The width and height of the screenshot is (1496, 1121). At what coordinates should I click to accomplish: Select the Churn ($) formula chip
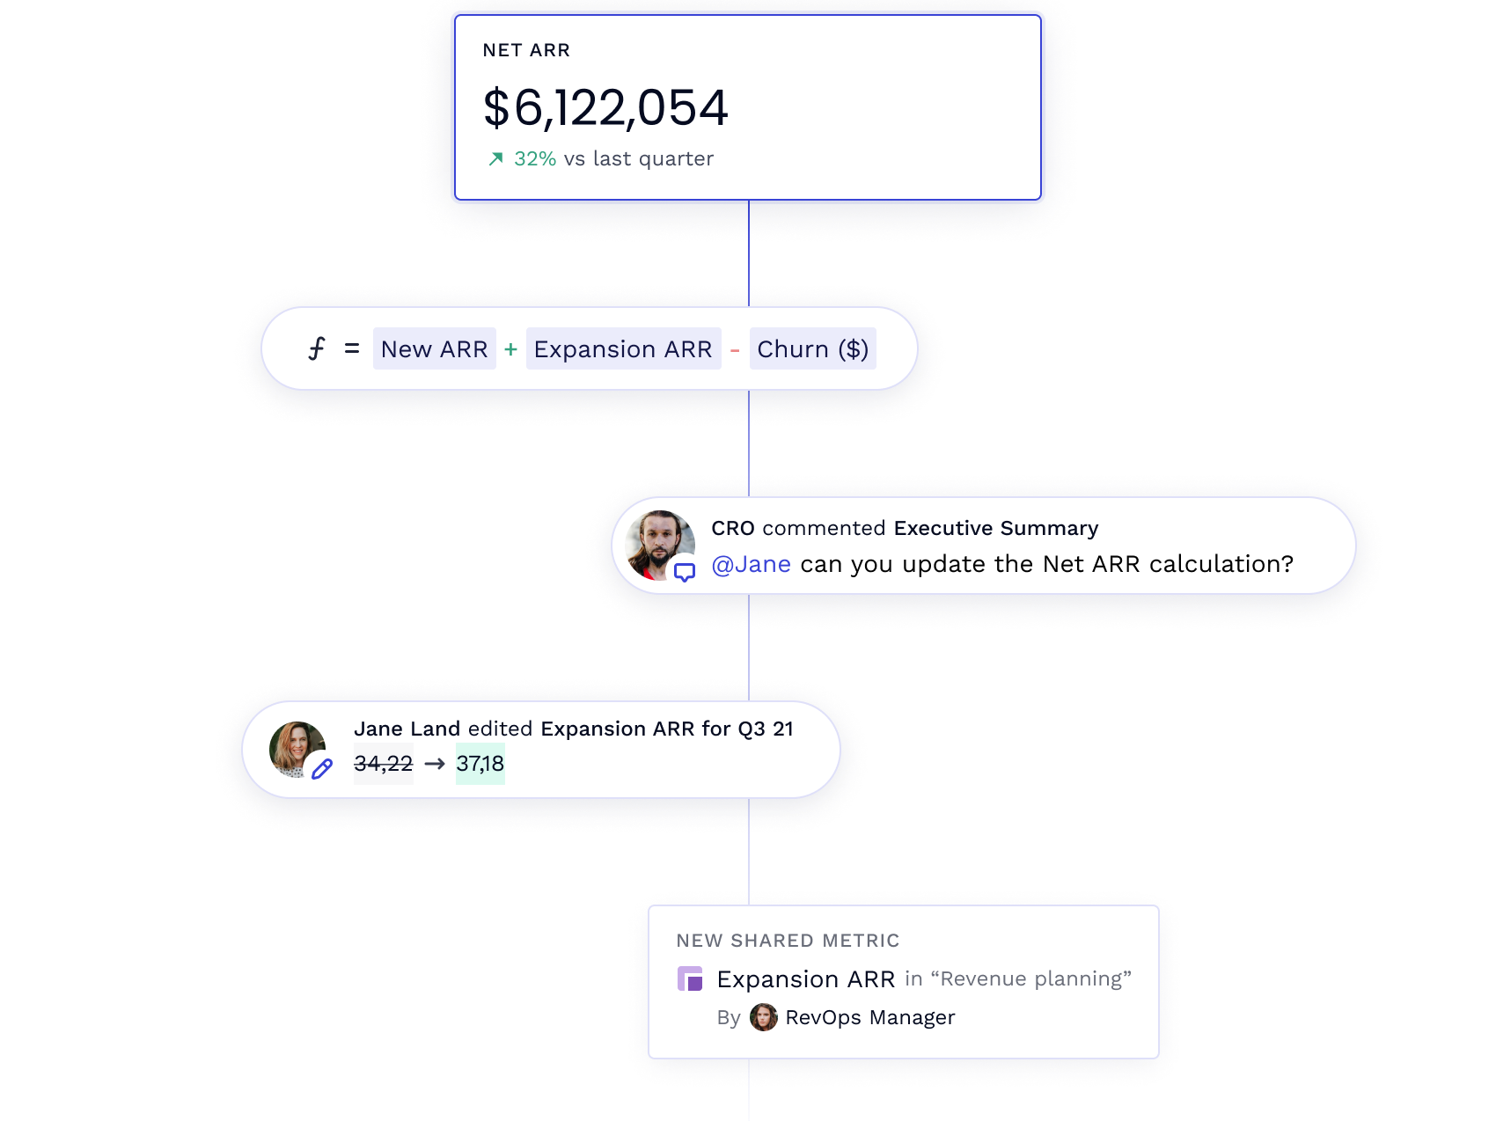(x=812, y=349)
